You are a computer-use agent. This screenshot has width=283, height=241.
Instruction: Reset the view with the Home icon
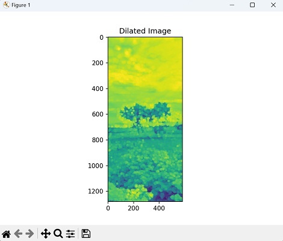click(x=6, y=234)
